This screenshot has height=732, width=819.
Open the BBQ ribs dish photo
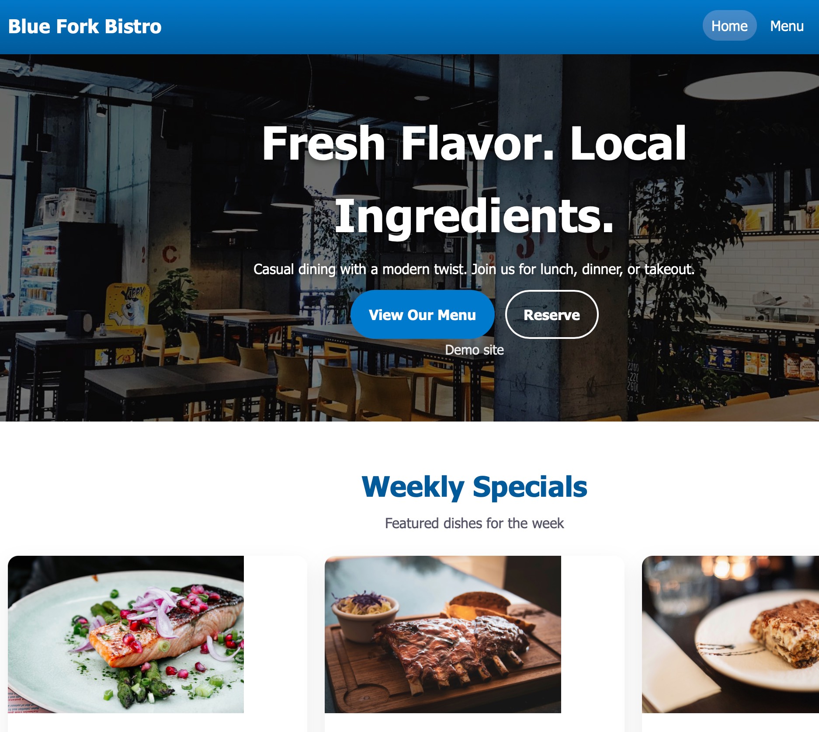click(x=443, y=634)
